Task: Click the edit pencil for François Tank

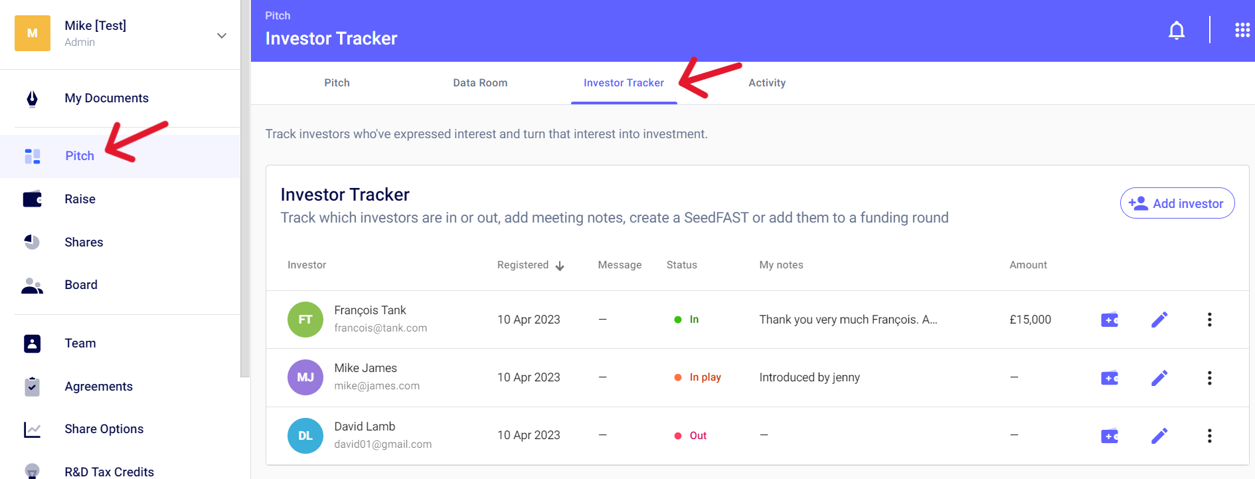Action: (x=1159, y=320)
